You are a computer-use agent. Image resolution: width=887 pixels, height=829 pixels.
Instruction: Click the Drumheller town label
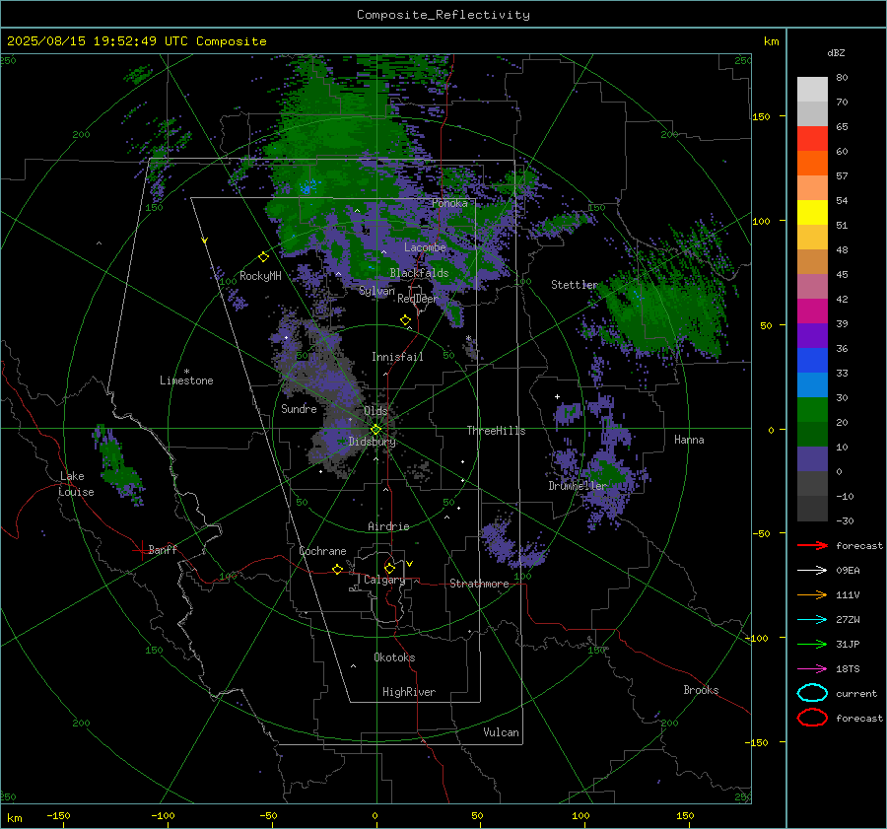point(578,486)
